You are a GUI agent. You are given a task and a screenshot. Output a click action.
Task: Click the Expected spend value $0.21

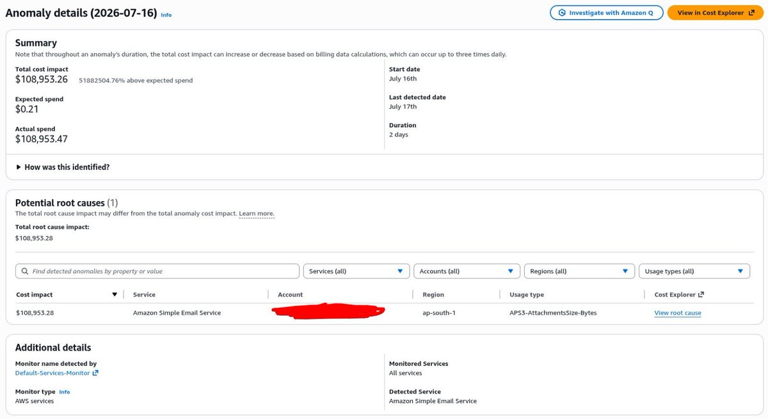[x=27, y=109]
